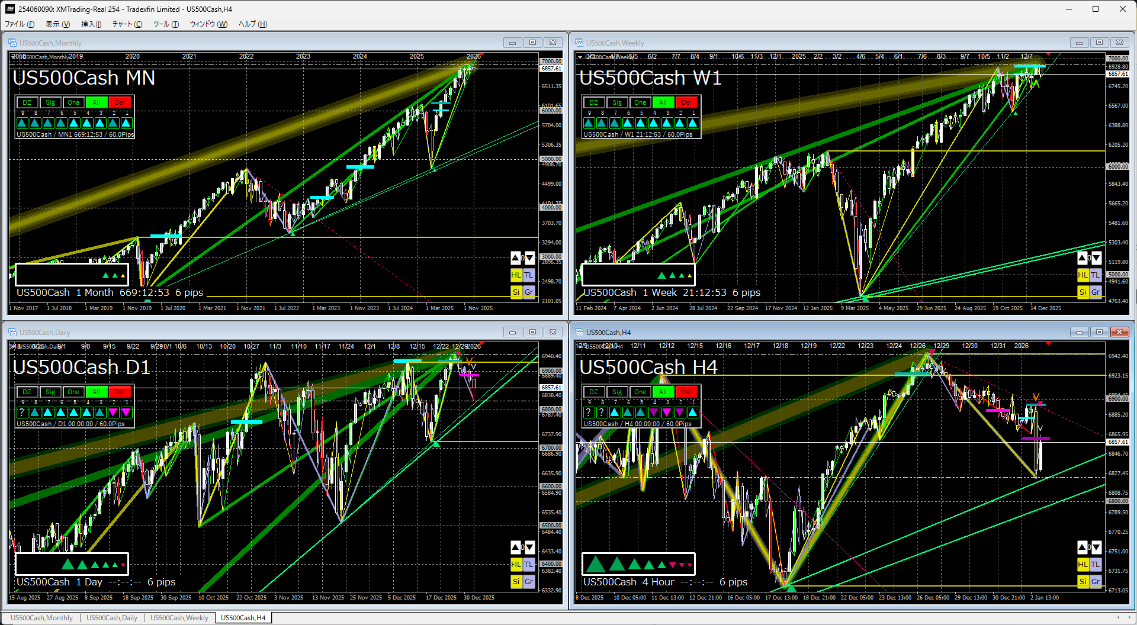1137x625 pixels.
Task: Click the up arrow in the H4 chart
Action: click(x=1082, y=547)
